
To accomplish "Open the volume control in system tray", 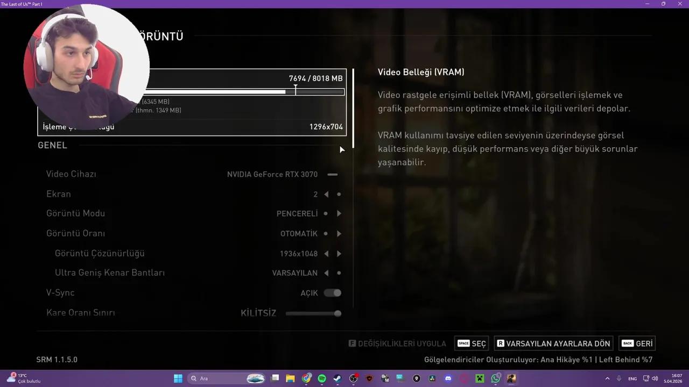I will point(655,378).
